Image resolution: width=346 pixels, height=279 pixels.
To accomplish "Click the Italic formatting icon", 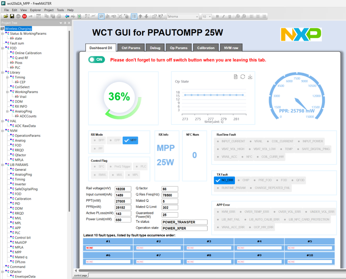I will (223, 16).
